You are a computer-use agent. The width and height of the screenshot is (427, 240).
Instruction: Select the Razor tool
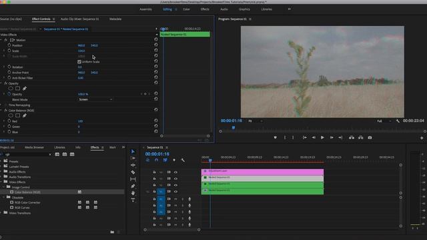coord(133,172)
